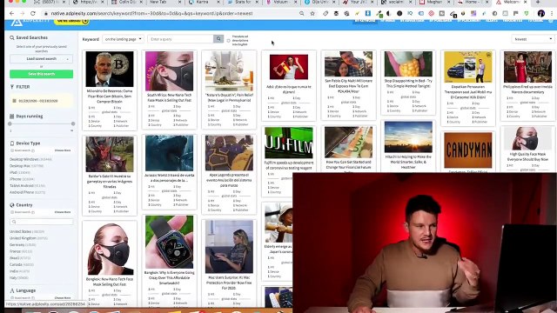Viewport: 557px width, 313px height.
Task: Switch to the New Tab browser tab
Action: tap(162, 2)
